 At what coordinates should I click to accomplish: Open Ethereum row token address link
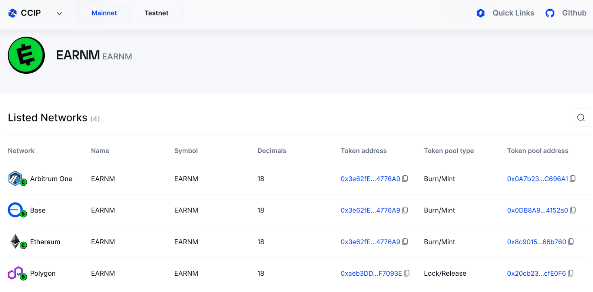coord(370,242)
